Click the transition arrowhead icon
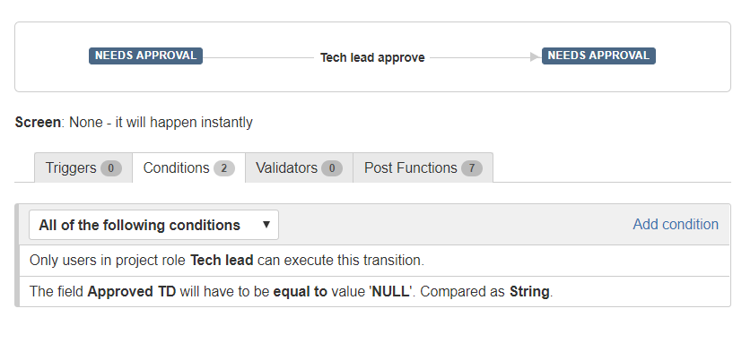This screenshot has height=343, width=733. click(535, 57)
